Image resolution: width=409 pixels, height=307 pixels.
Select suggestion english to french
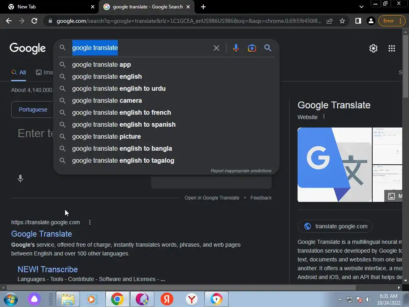click(x=167, y=112)
